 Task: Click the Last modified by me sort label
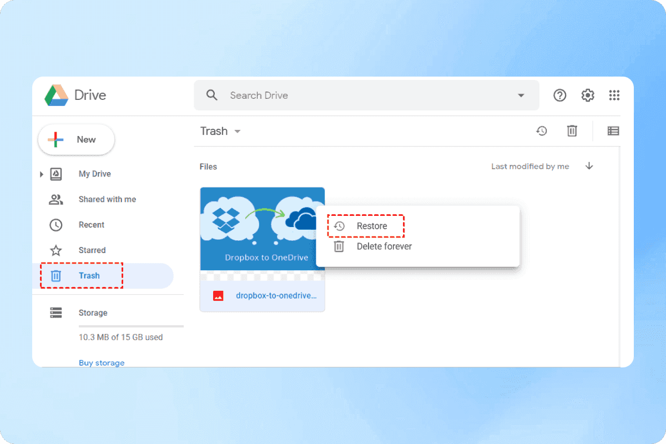[x=530, y=167]
